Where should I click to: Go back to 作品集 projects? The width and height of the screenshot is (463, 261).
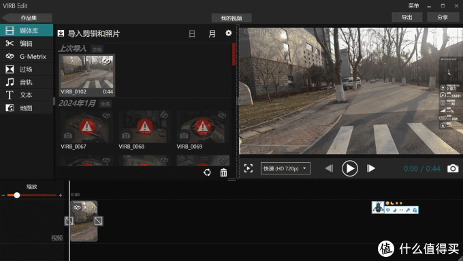[27, 18]
